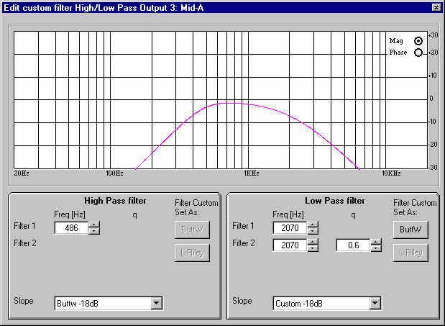Increase Low Pass Filter 2 q value with up arrow
Image resolution: width=445 pixels, height=326 pixels.
point(376,243)
